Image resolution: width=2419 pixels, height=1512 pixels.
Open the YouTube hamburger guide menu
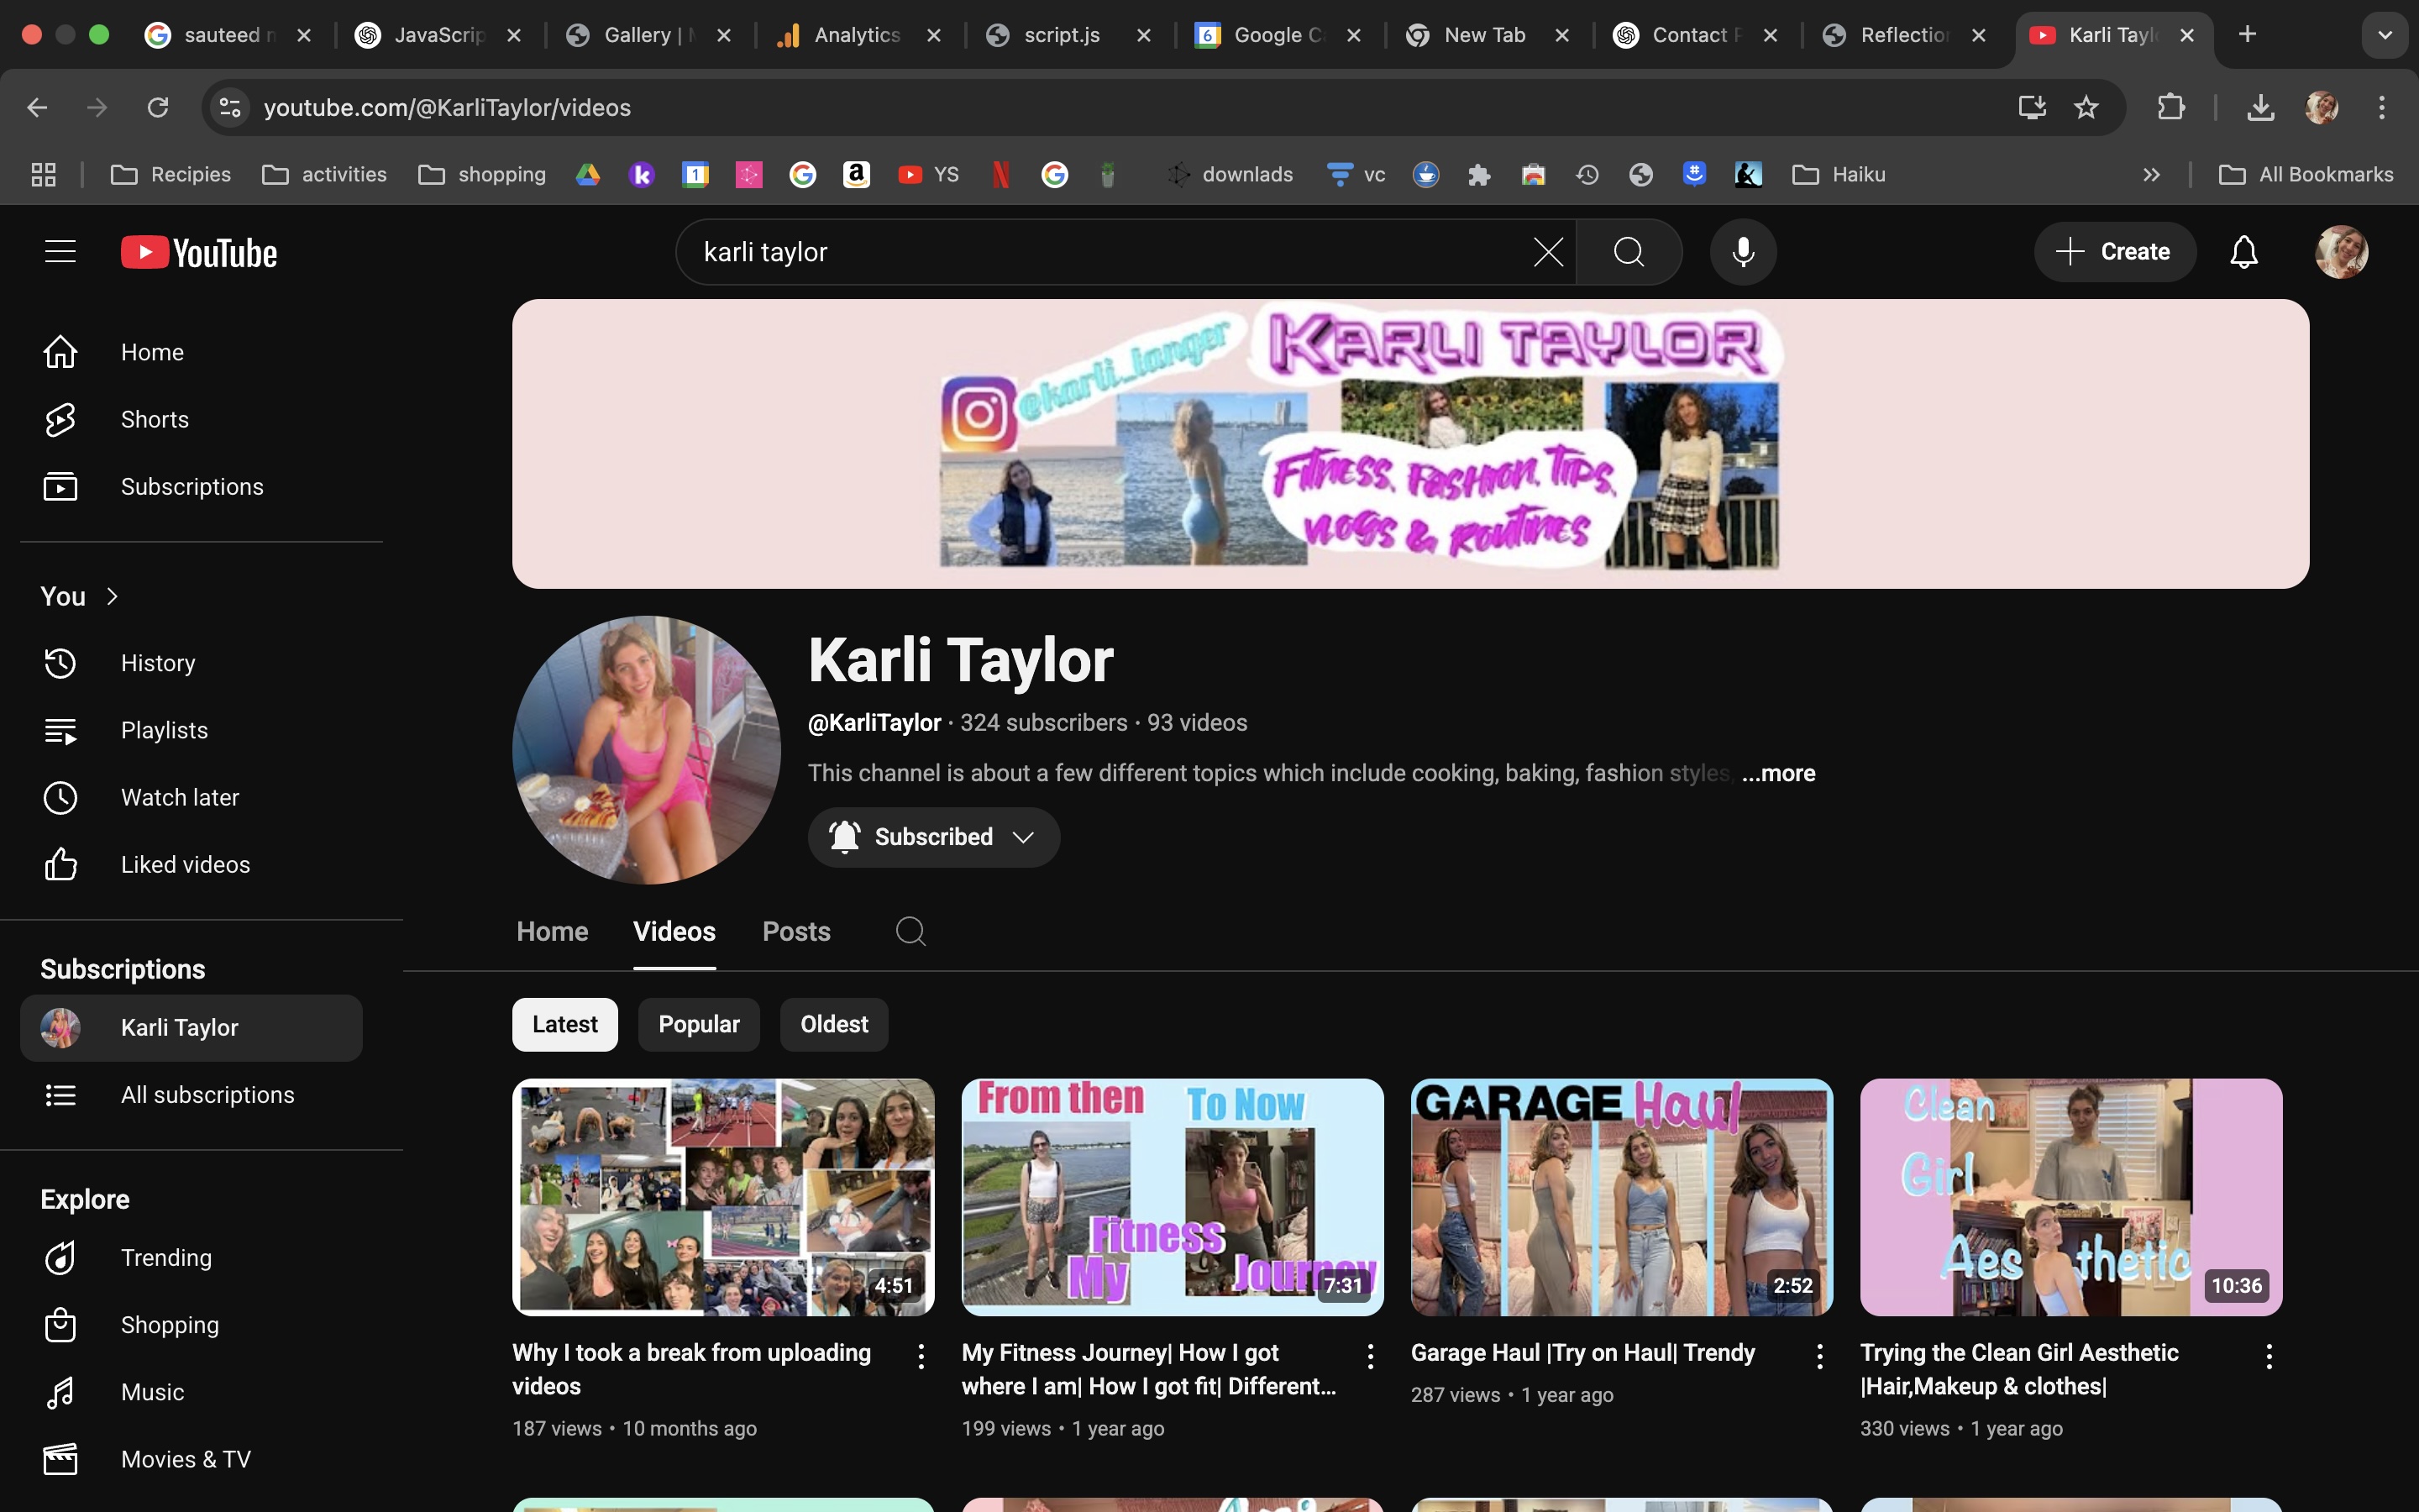click(x=60, y=252)
